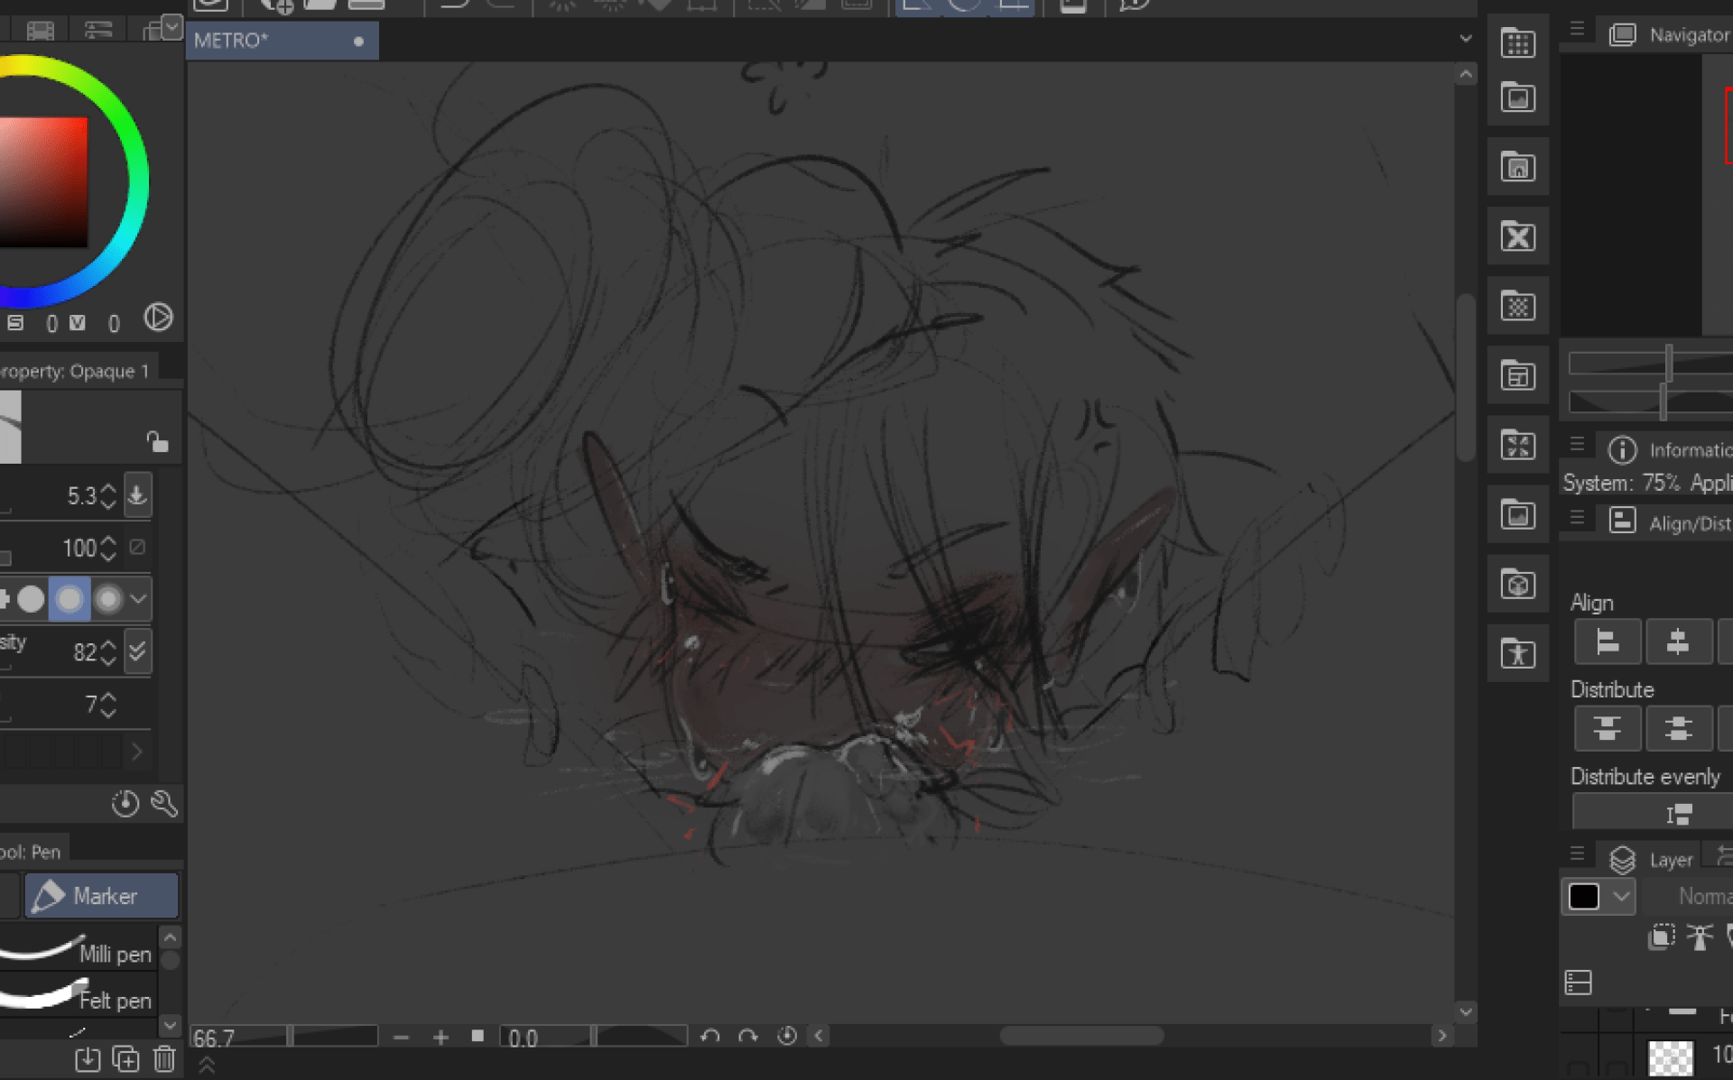The height and width of the screenshot is (1080, 1733).
Task: Click the distribute vertical centers icon
Action: 1677,728
